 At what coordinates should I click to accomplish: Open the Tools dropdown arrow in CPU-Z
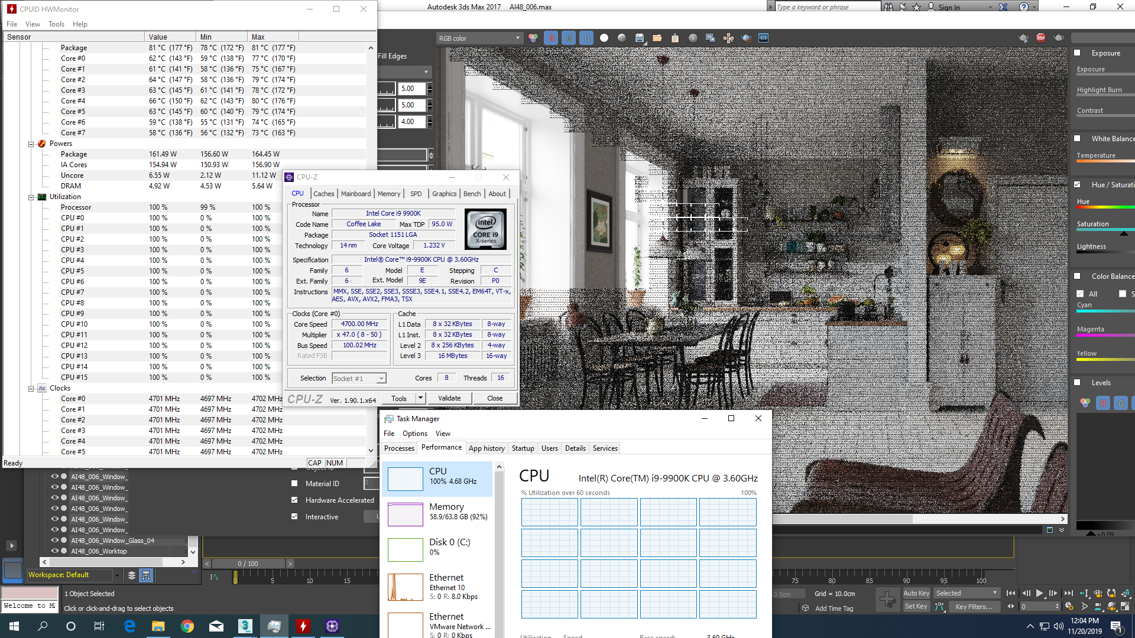pyautogui.click(x=420, y=398)
